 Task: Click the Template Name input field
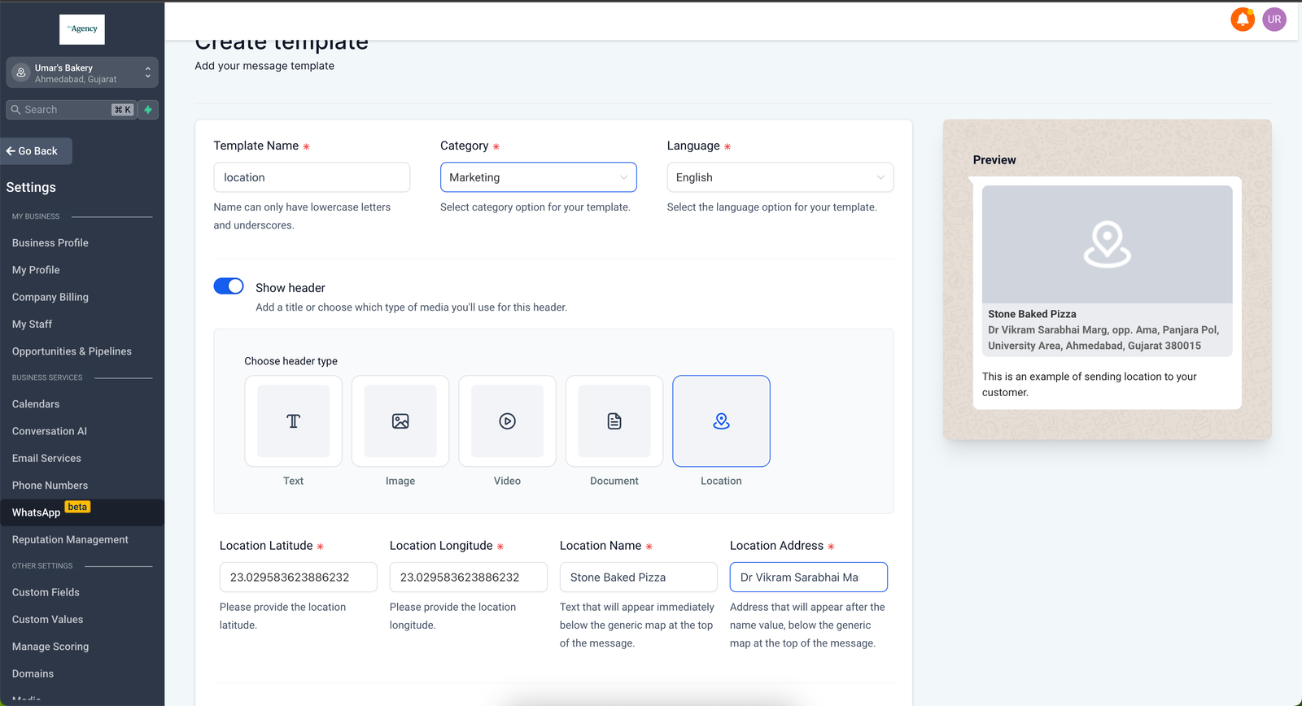click(312, 177)
